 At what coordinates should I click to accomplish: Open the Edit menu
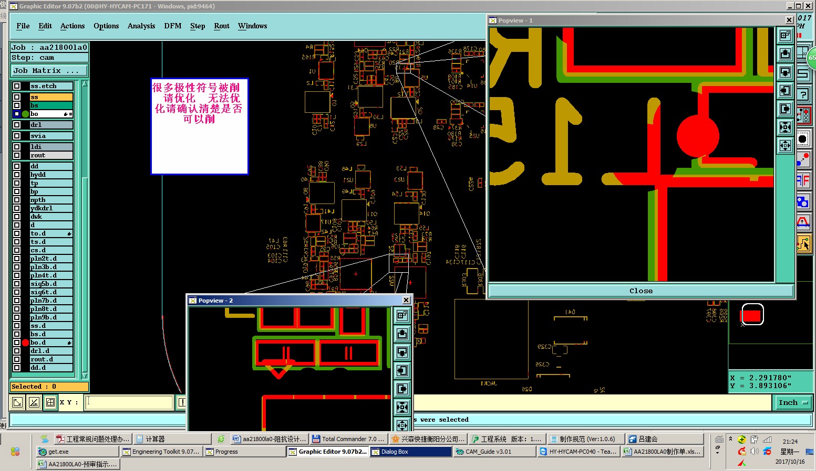pyautogui.click(x=45, y=26)
